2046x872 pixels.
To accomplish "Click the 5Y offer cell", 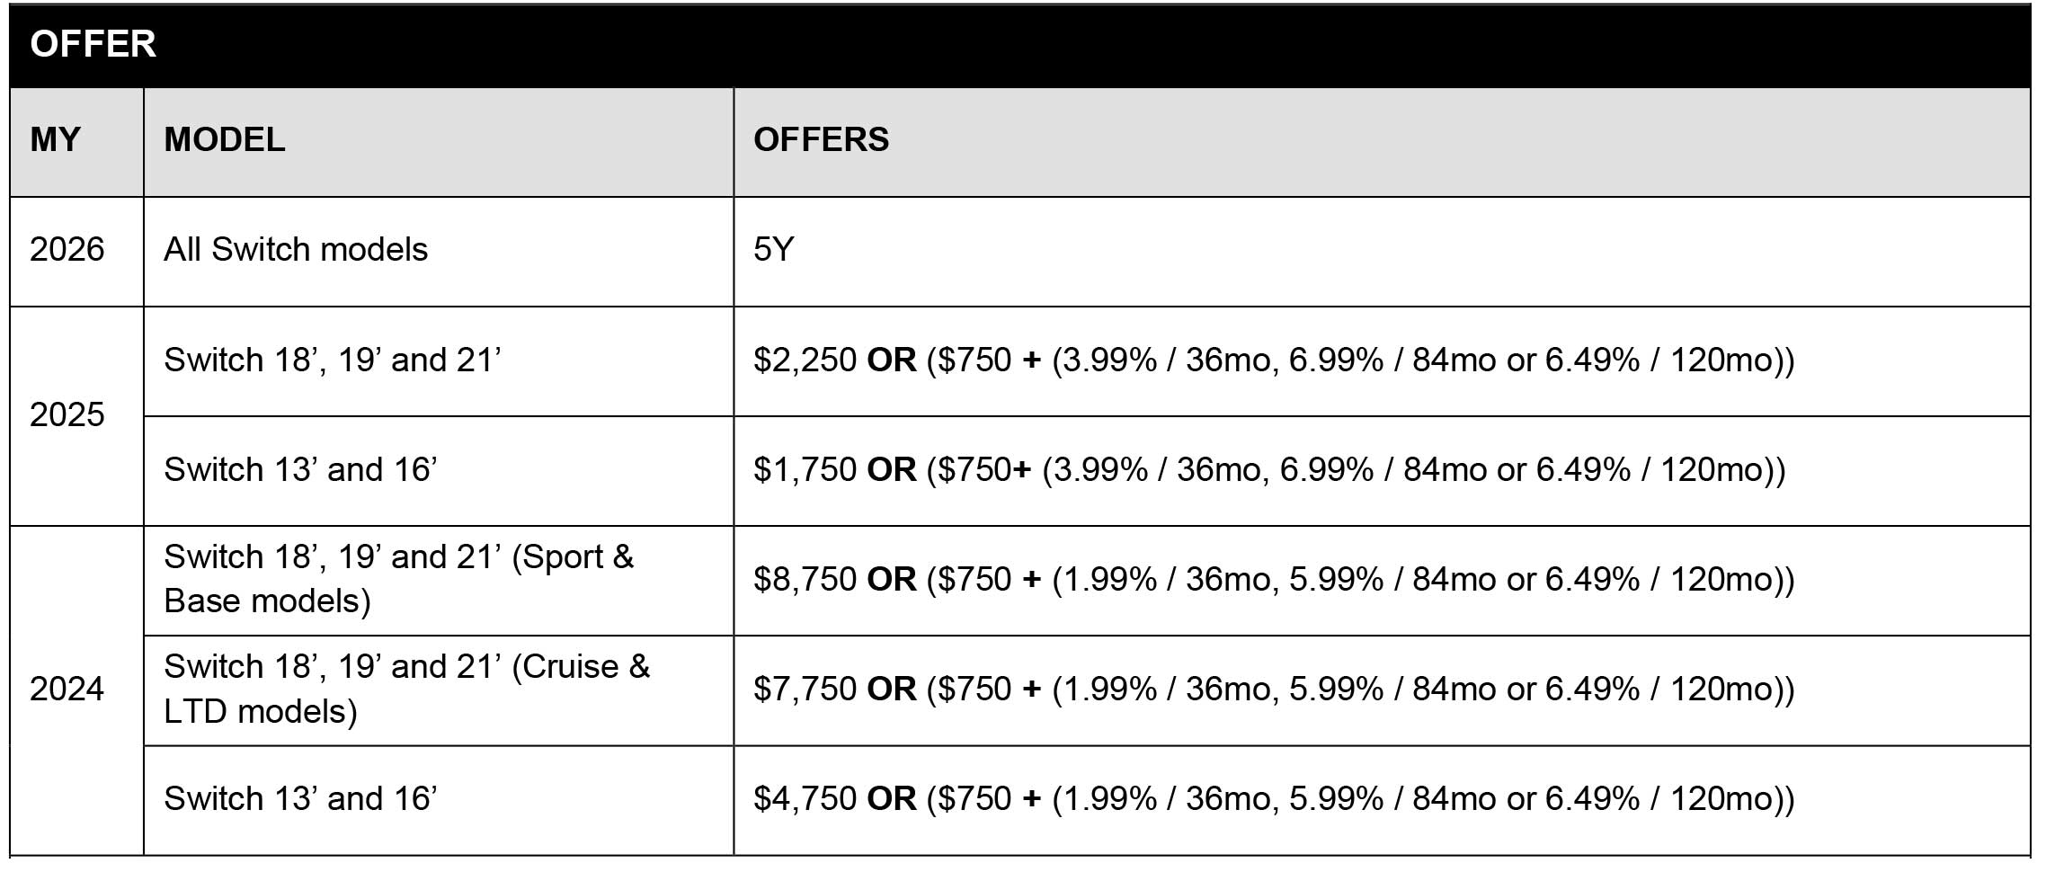I will [774, 250].
